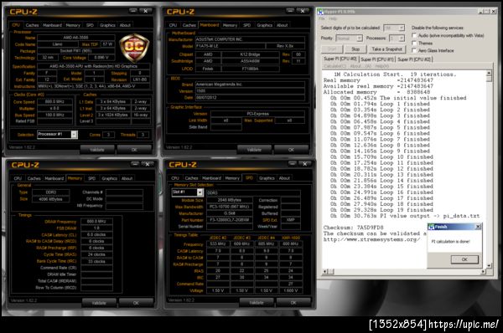The width and height of the screenshot is (503, 333).
Task: Click OK in CPU-Z memory timings window
Action: [136, 303]
